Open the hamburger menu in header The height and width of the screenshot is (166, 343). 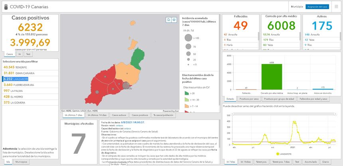pyautogui.click(x=336, y=7)
